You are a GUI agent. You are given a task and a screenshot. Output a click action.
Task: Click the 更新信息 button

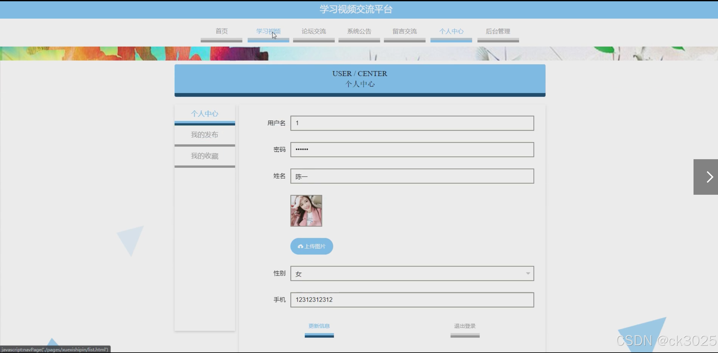coord(319,326)
